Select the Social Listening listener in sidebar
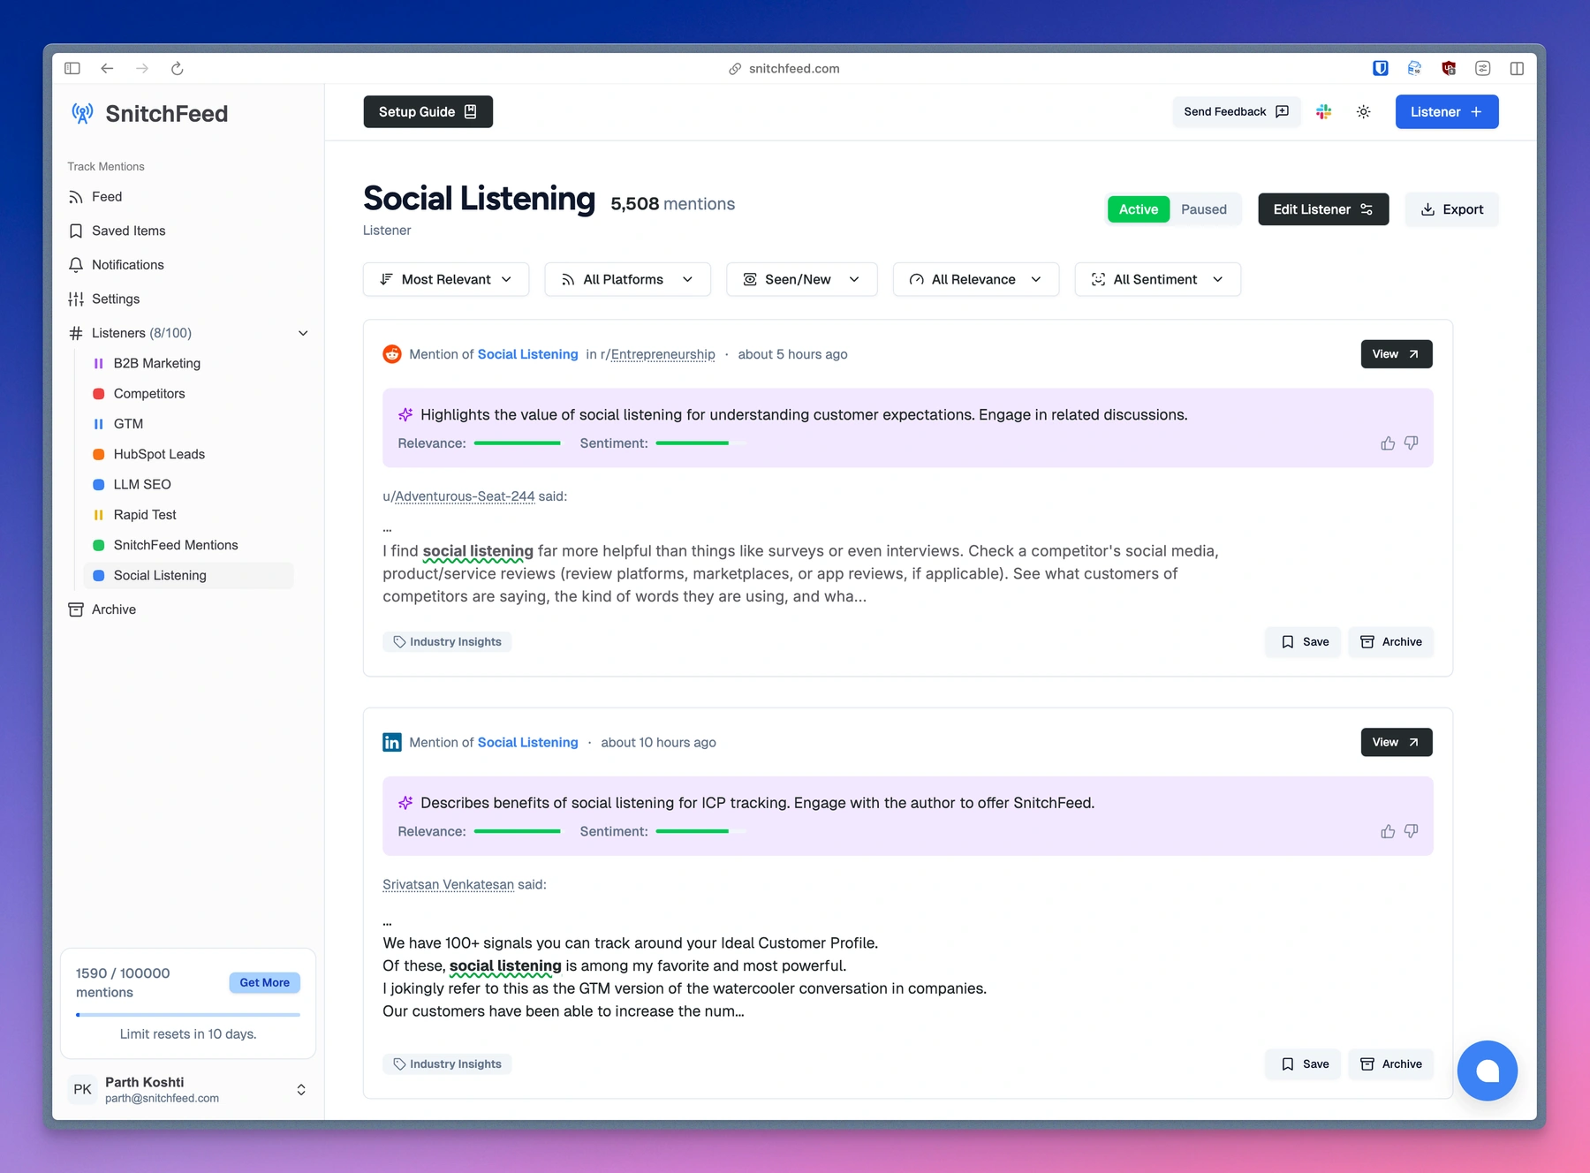Image resolution: width=1590 pixels, height=1173 pixels. [x=188, y=575]
